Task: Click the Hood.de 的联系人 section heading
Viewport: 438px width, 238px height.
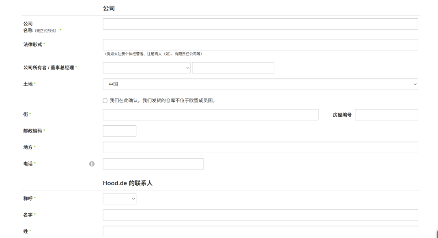Action: [x=127, y=183]
